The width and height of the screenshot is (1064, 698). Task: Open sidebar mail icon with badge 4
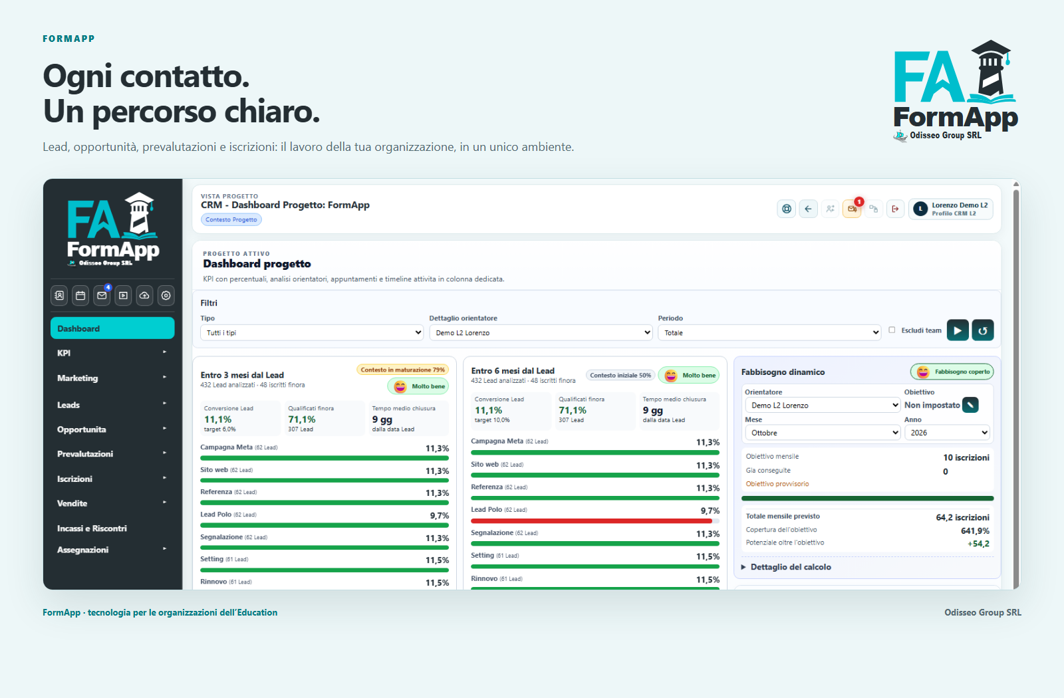[102, 296]
